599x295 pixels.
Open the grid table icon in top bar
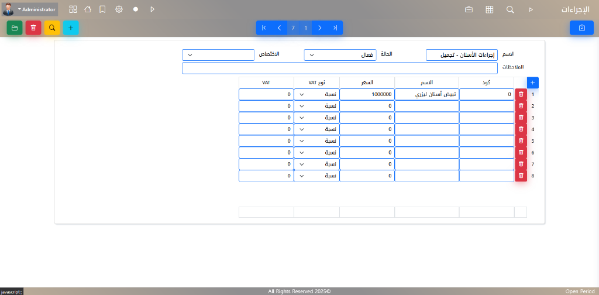(490, 9)
